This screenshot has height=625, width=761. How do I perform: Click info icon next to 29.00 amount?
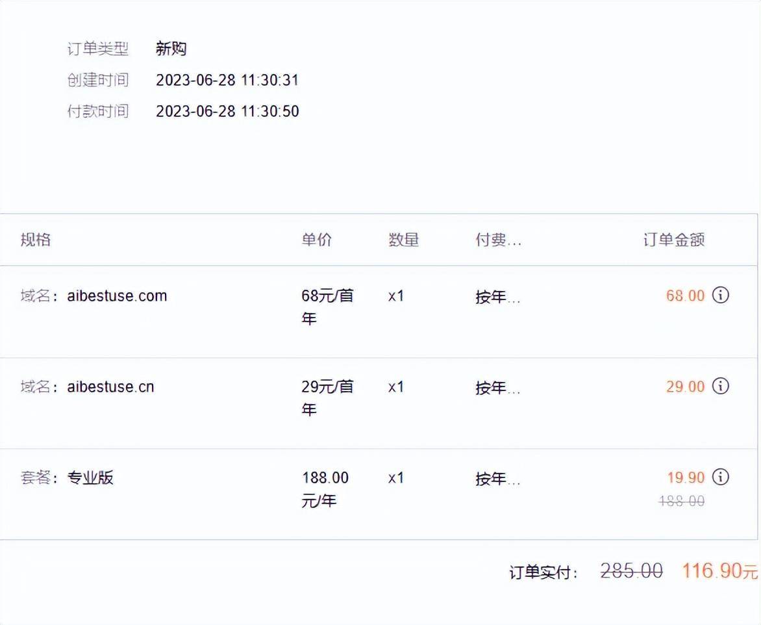tap(721, 386)
